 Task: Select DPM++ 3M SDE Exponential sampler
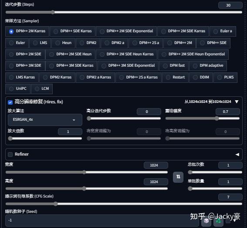tap(128, 66)
